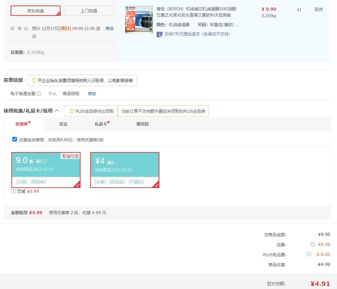Click the quantity x1 text
The height and width of the screenshot is (289, 337).
[299, 10]
